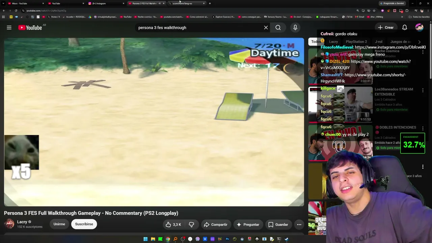
Task: Dislike the video with thumbs down
Action: pyautogui.click(x=191, y=224)
